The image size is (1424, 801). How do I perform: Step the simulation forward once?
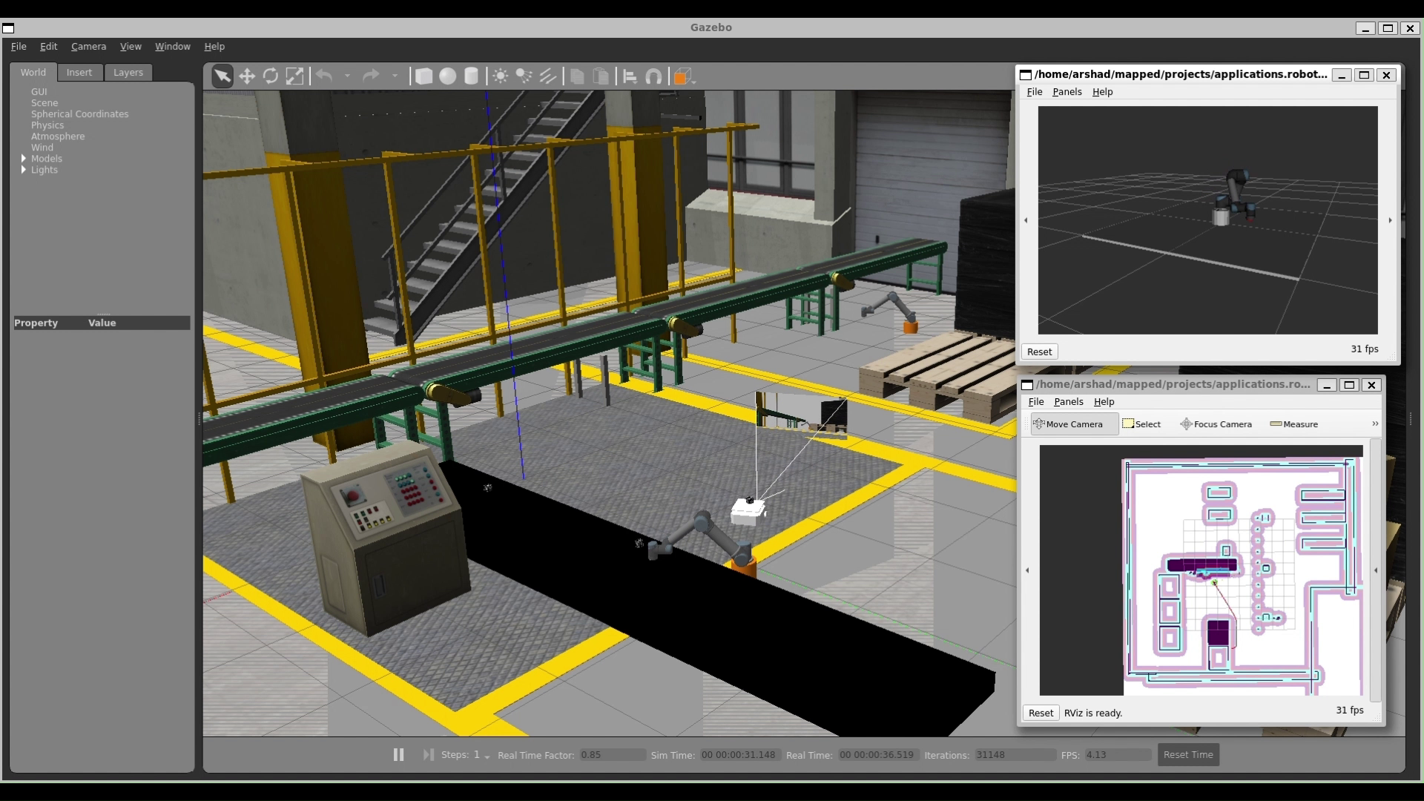tap(428, 754)
